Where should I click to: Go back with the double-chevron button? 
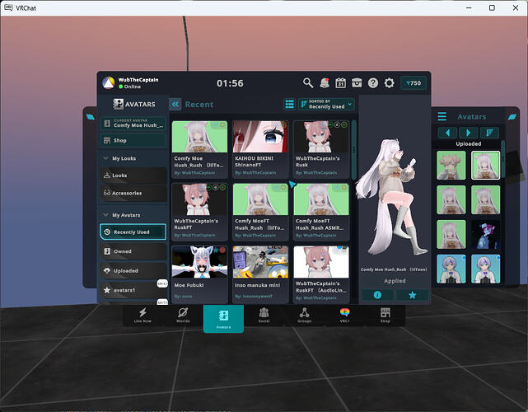pyautogui.click(x=175, y=105)
